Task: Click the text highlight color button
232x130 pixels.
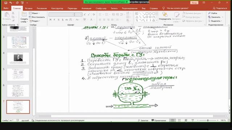Action: (84, 19)
